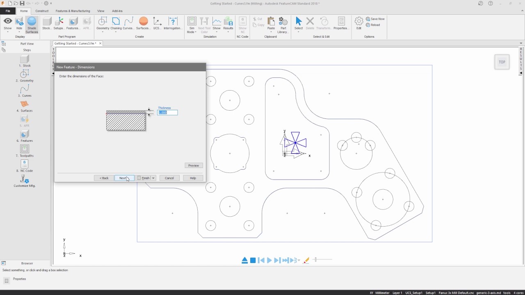Click Layer 1 in the status bar

397,293
